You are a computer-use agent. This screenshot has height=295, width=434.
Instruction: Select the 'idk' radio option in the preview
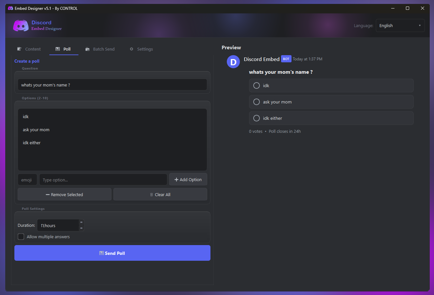[x=257, y=85]
